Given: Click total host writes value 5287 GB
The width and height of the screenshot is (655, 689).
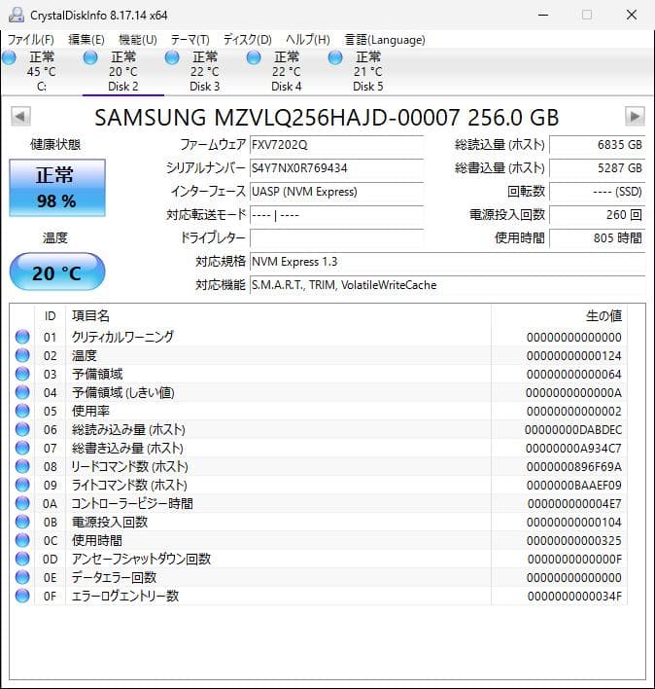Looking at the screenshot, I should (597, 168).
